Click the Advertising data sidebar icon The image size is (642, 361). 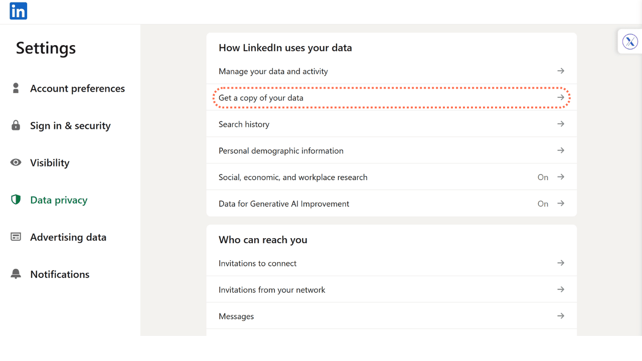pyautogui.click(x=16, y=237)
